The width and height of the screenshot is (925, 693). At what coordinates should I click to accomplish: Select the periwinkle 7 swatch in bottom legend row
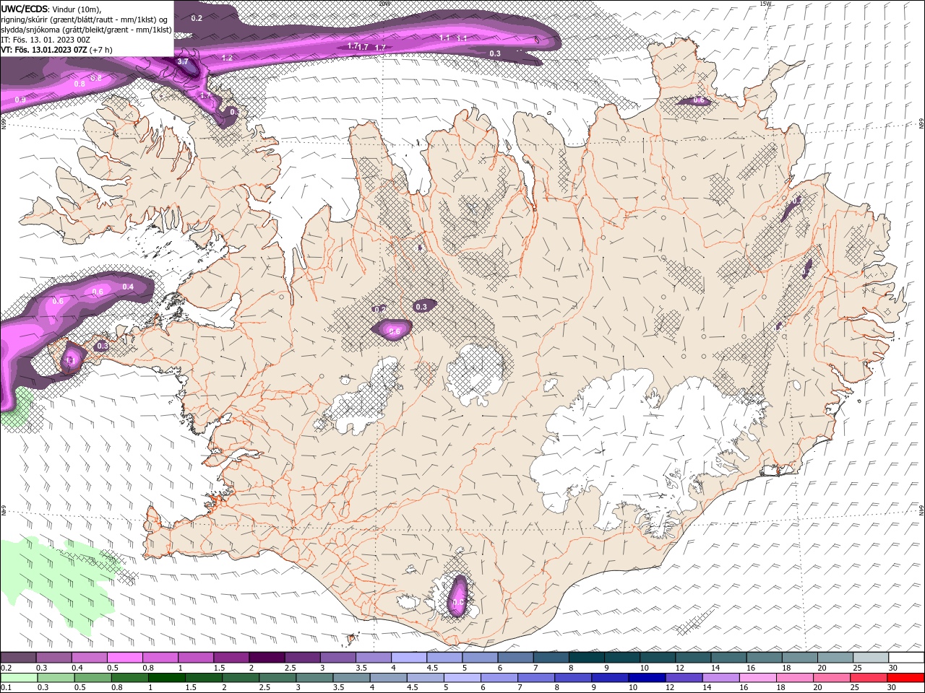[x=536, y=678]
